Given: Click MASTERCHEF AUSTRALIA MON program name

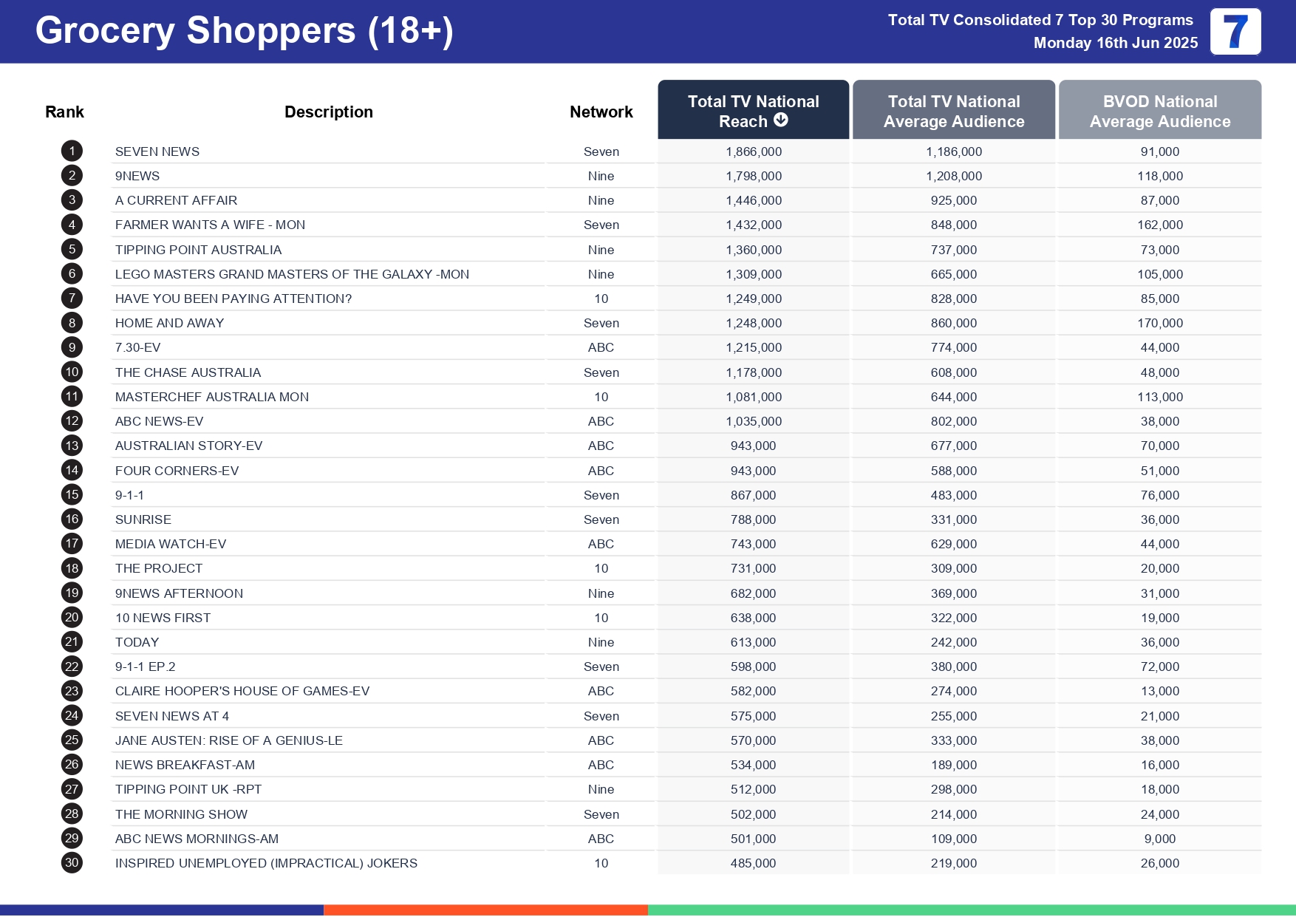Looking at the screenshot, I should [212, 397].
